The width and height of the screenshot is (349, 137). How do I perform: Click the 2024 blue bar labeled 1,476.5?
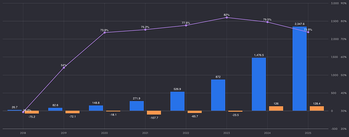tap(259, 84)
